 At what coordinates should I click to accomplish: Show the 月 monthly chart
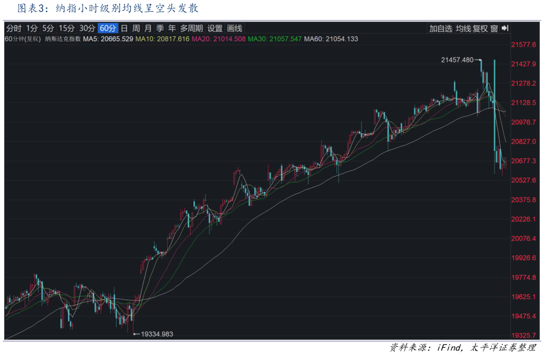point(148,28)
